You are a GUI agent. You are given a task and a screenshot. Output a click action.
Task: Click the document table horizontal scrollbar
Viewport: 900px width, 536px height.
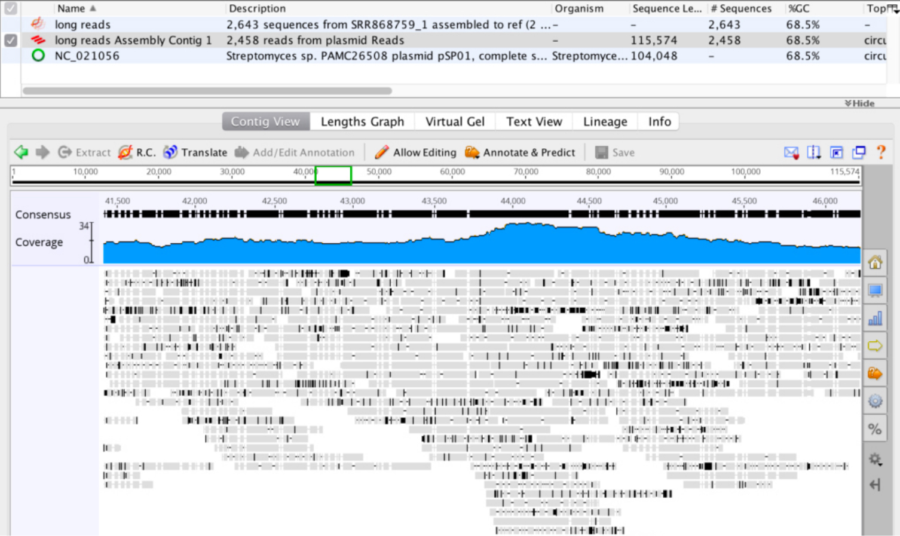tap(207, 91)
